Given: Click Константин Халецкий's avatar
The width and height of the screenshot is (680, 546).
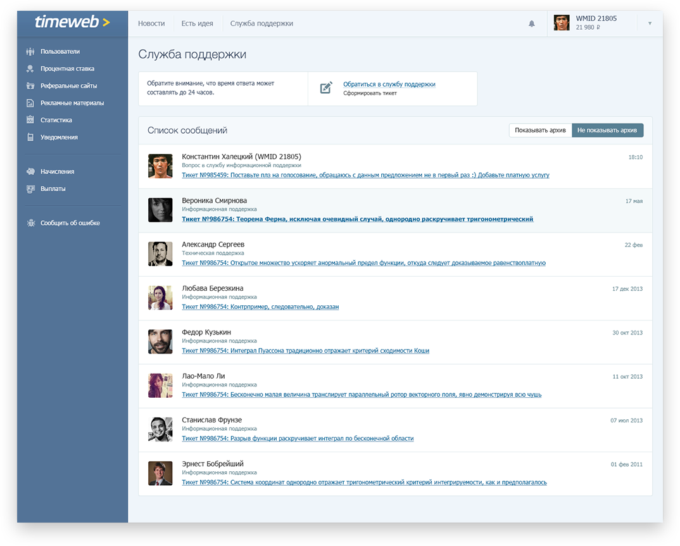Looking at the screenshot, I should click(160, 166).
